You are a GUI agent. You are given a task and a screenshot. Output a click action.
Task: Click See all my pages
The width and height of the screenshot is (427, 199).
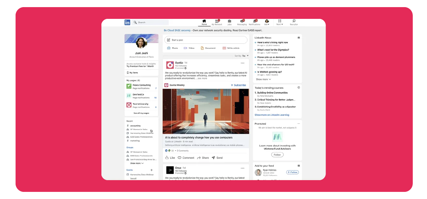tap(141, 113)
